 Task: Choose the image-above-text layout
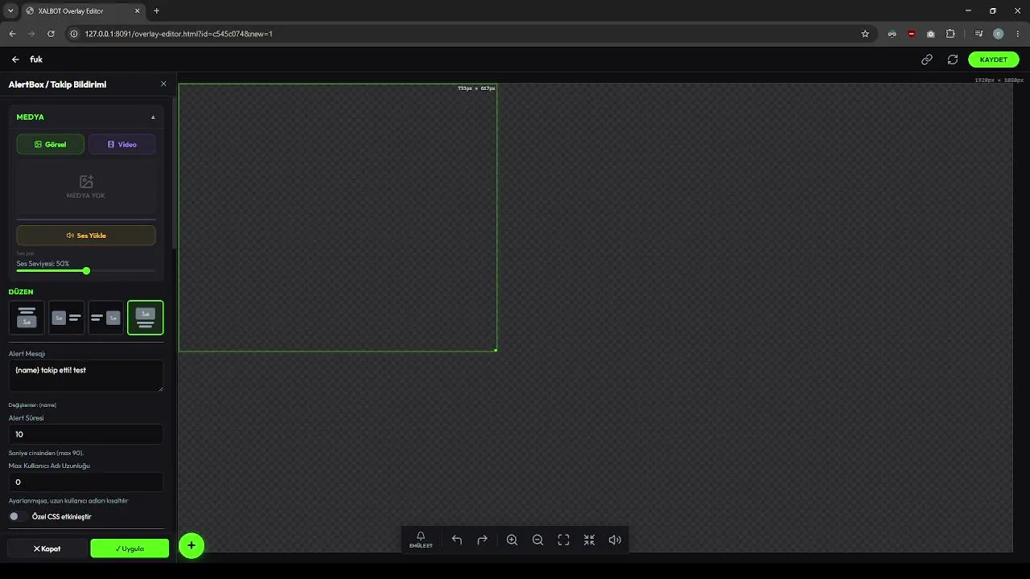click(145, 318)
